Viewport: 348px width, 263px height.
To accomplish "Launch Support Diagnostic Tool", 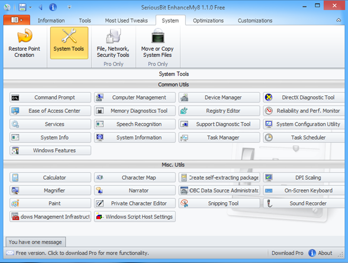I will click(219, 124).
